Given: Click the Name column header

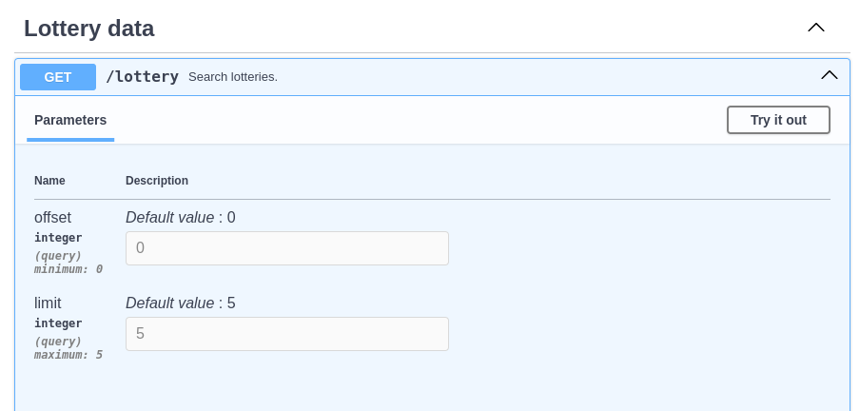Looking at the screenshot, I should point(49,181).
